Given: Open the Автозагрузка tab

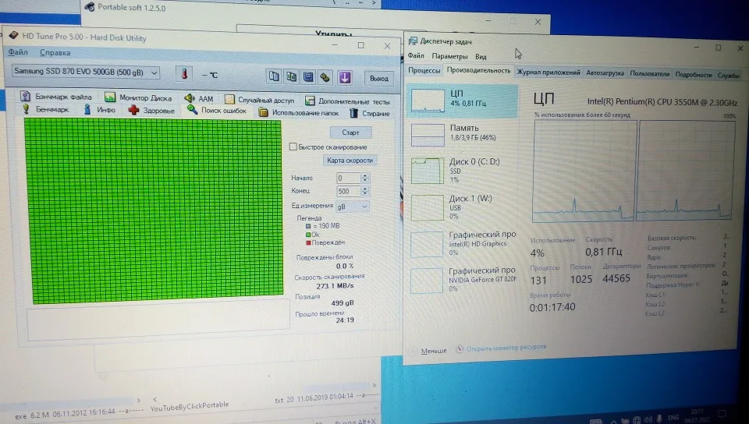Looking at the screenshot, I should click(x=605, y=73).
